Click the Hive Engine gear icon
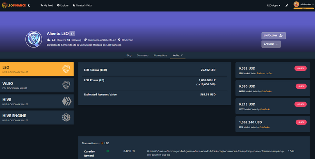Image resolution: width=315 pixels, height=159 pixels. (x=66, y=118)
